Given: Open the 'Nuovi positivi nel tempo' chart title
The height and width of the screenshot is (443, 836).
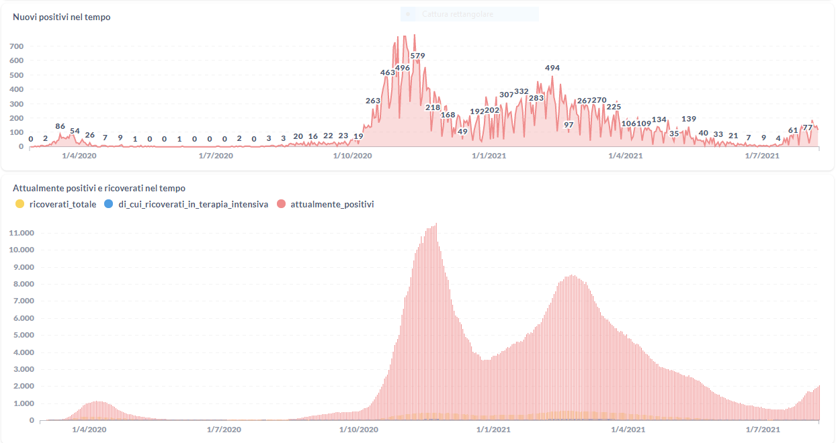Looking at the screenshot, I should [x=62, y=17].
